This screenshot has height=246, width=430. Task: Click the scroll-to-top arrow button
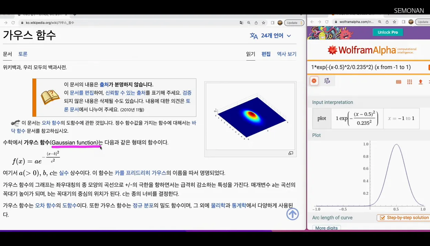[x=292, y=214]
